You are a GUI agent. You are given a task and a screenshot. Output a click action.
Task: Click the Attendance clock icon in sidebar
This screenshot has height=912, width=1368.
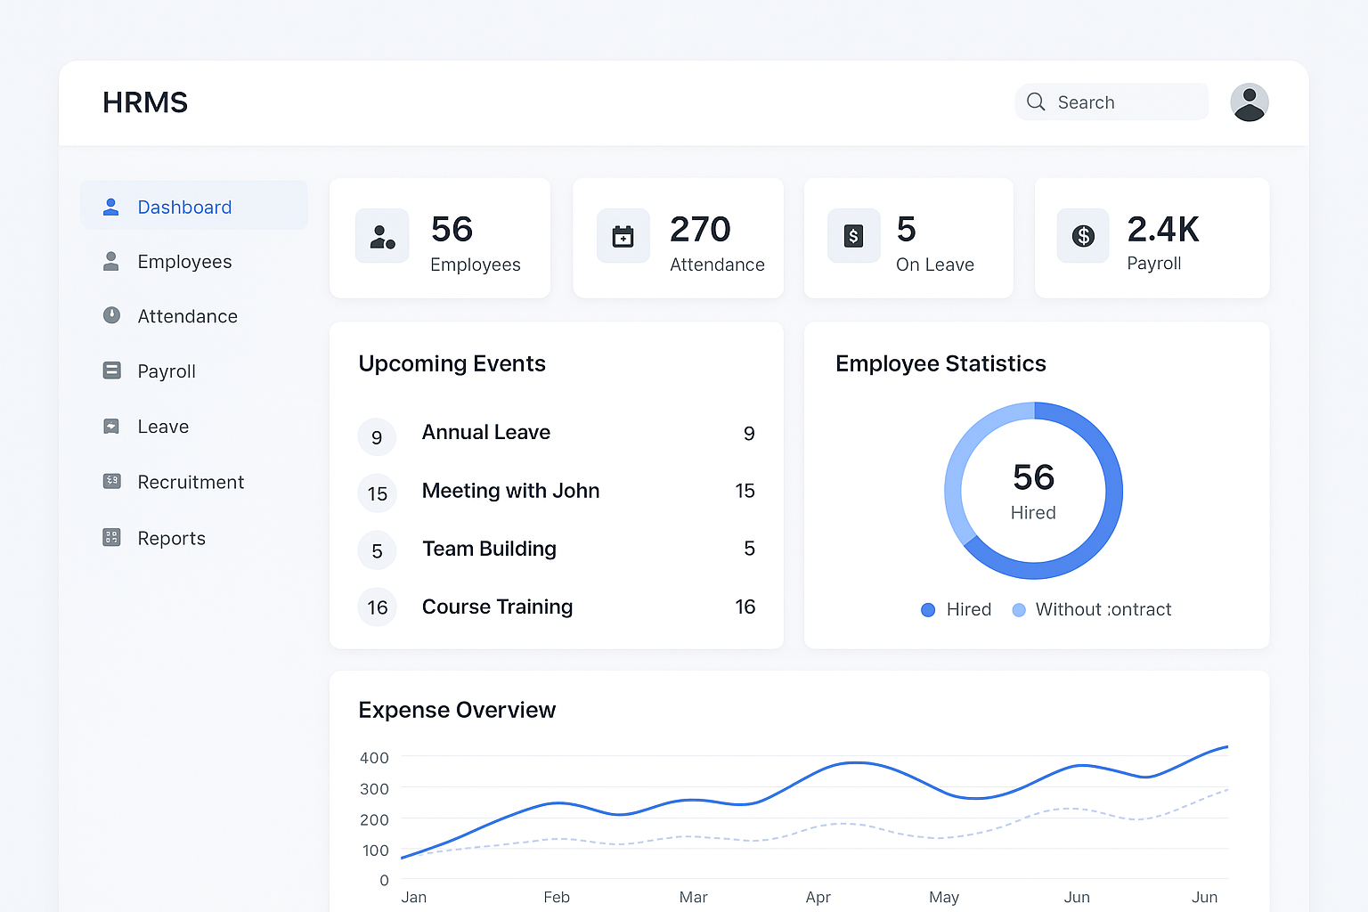click(x=111, y=315)
